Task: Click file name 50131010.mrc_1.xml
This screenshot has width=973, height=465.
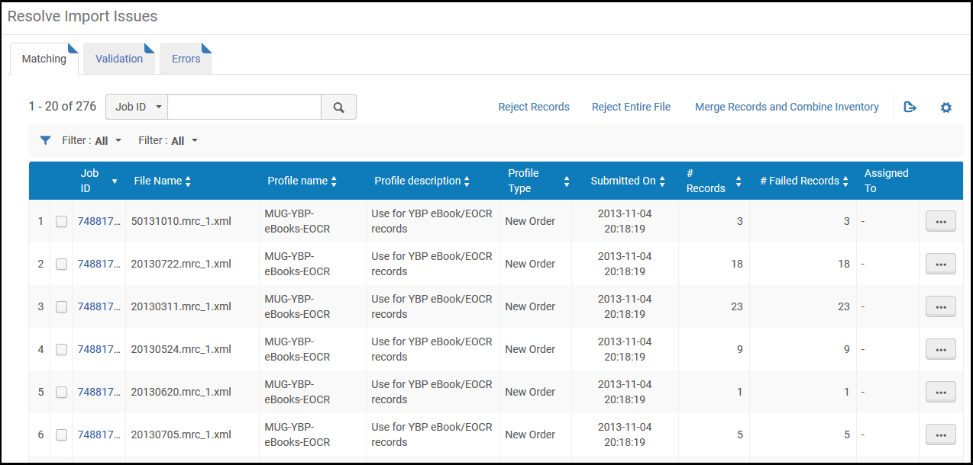Action: (181, 221)
